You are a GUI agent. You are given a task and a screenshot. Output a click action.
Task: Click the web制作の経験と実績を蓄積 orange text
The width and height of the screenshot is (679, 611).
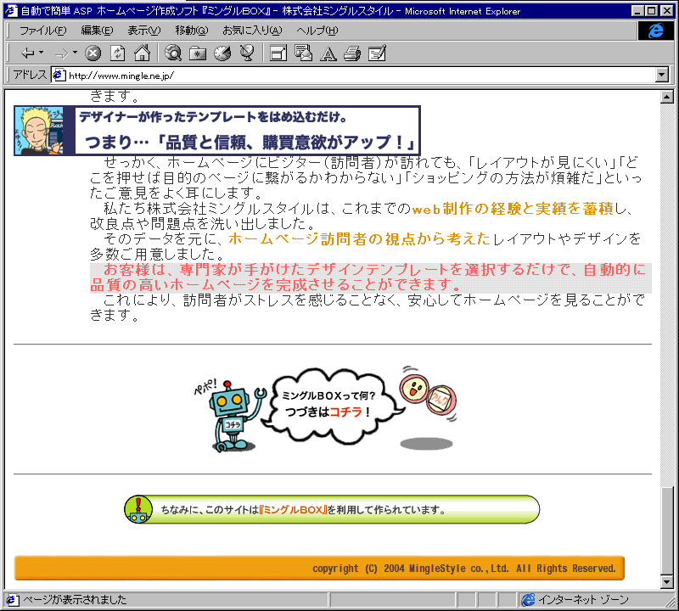pos(513,209)
